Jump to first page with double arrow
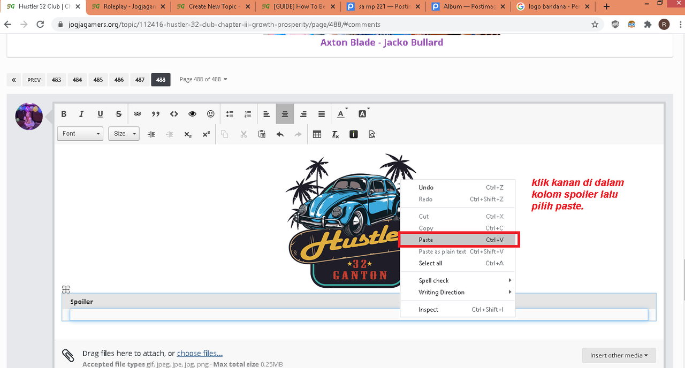Viewport: 685px width, 368px height. click(13, 80)
